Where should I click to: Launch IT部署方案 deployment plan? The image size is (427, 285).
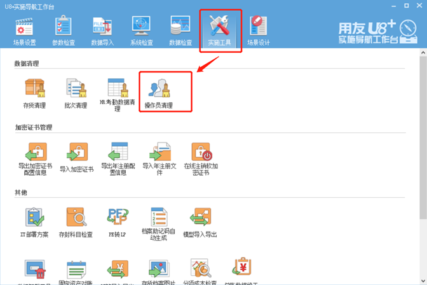34,219
